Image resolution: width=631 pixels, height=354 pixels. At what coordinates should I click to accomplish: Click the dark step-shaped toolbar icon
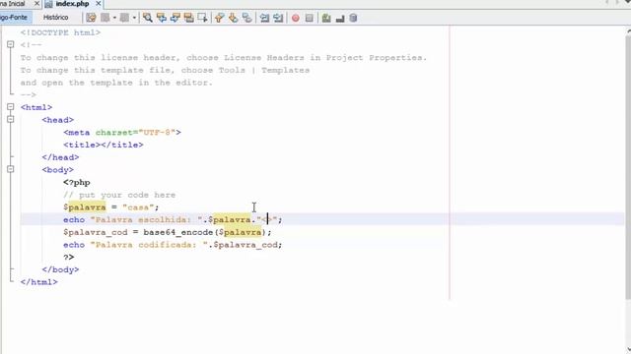tap(340, 19)
